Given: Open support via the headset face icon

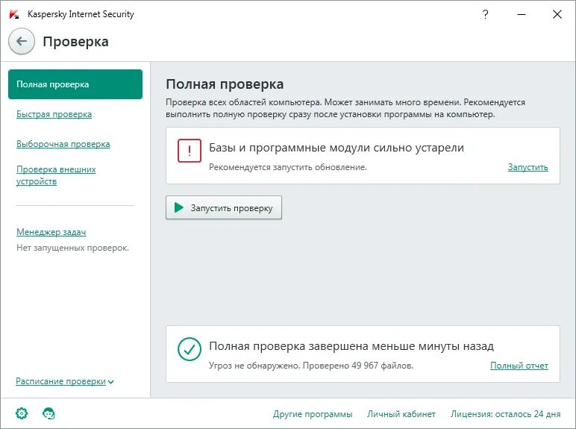Looking at the screenshot, I should point(48,413).
